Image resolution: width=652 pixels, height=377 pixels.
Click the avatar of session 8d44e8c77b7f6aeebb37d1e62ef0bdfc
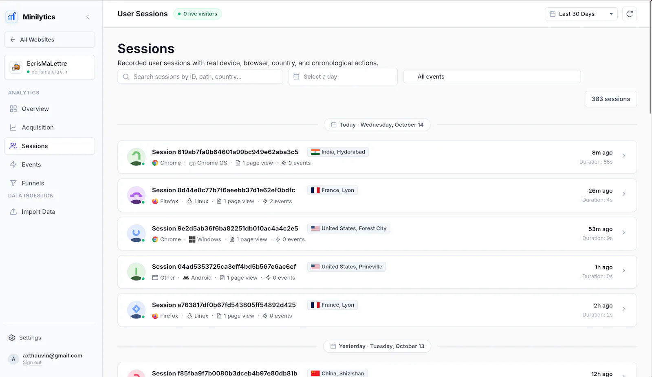[136, 195]
